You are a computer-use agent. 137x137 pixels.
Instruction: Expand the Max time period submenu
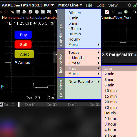click(x=83, y=68)
